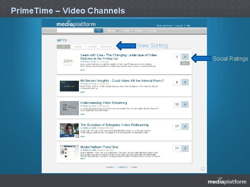This screenshot has height=187, width=250.
Task: Click rating 4 on 60 Second Insights
Action: 185,82
